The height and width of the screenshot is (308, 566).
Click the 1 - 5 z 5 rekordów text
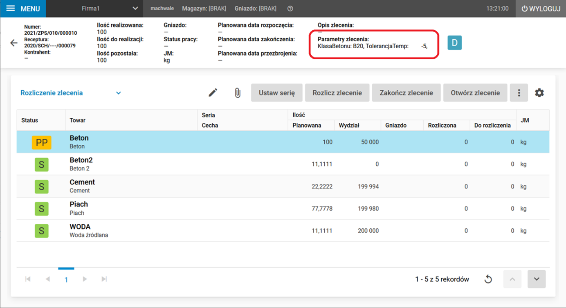pyautogui.click(x=442, y=279)
